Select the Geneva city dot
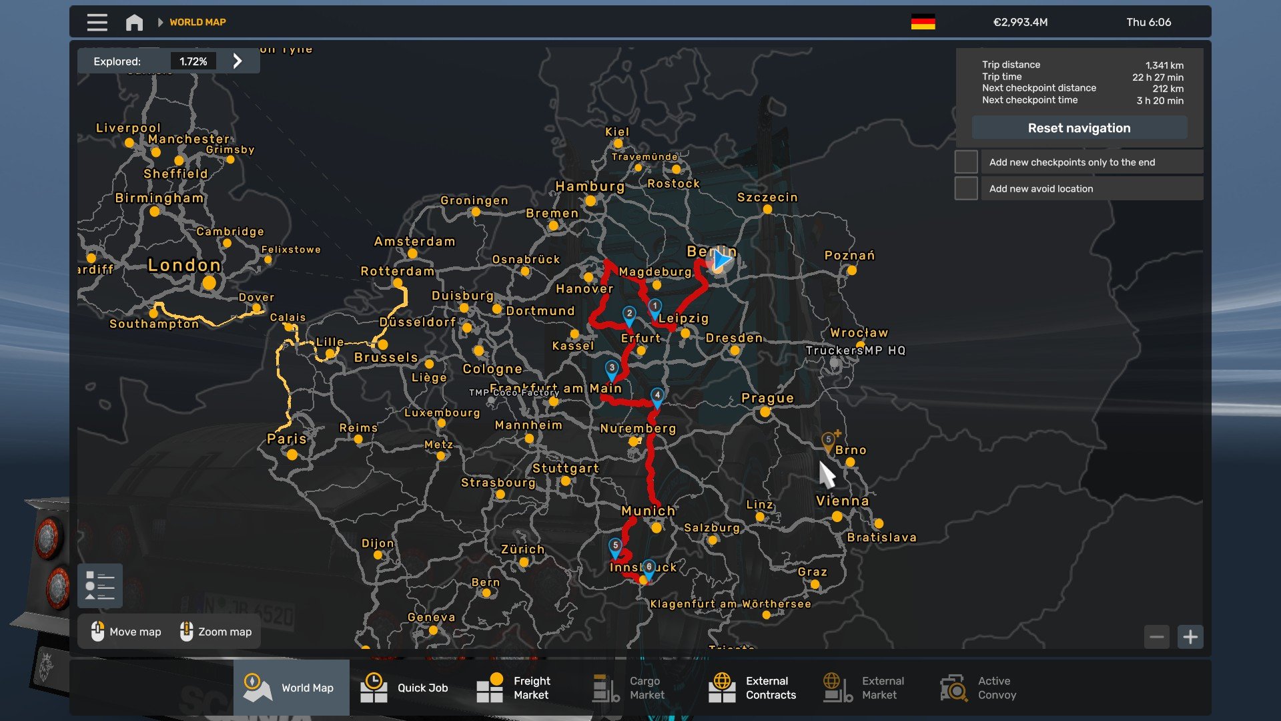1281x721 pixels. pos(433,630)
